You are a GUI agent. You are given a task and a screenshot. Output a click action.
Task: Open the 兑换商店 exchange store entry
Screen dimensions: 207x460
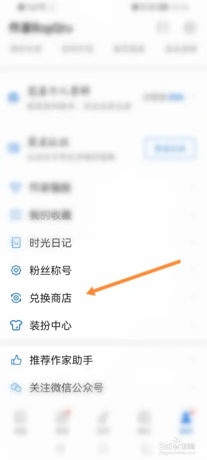(103, 298)
